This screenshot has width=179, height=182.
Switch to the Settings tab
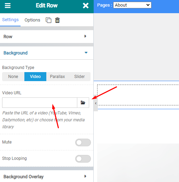pos(10,20)
